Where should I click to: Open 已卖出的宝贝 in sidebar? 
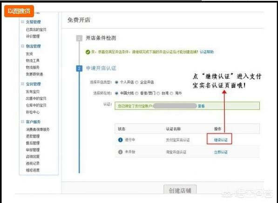click(36, 30)
